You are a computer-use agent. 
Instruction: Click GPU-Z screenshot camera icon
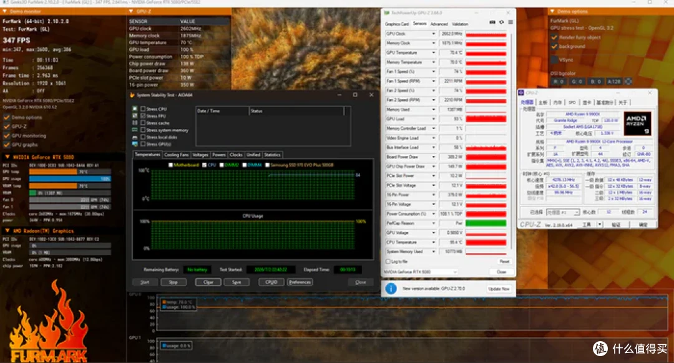(x=492, y=22)
